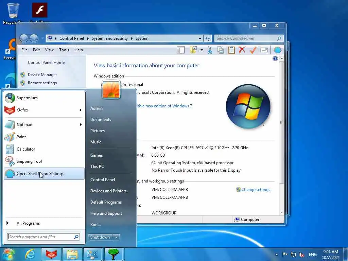
Task: Open the Tools menu in System window
Action: click(64, 50)
